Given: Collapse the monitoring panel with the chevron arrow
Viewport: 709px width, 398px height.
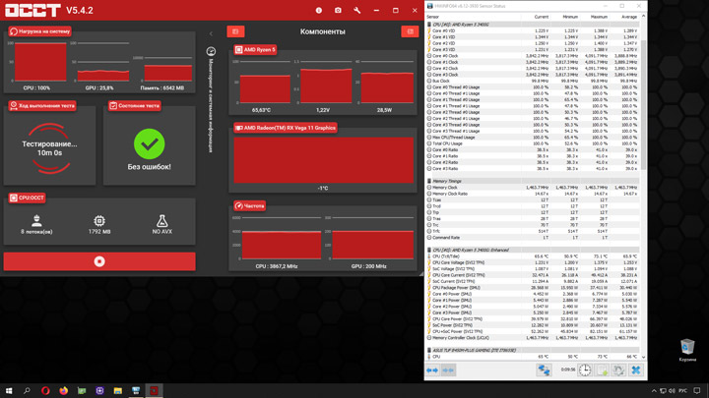Looking at the screenshot, I should click(211, 33).
